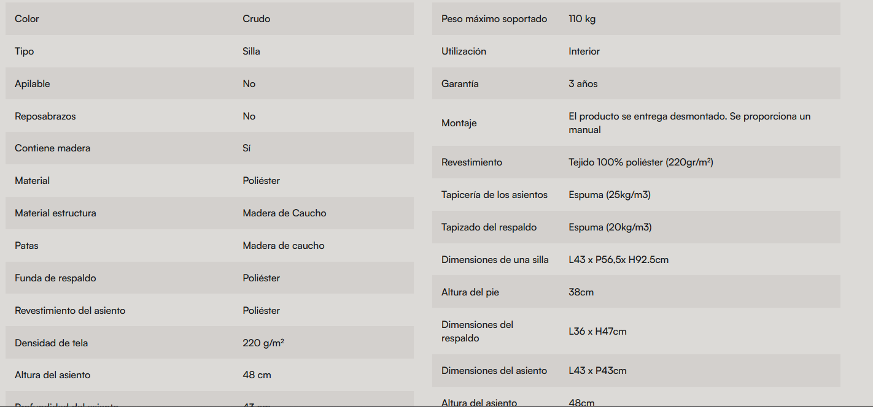This screenshot has height=407, width=873.
Task: Select the 'Peso máximo soportado' label
Action: coord(494,19)
